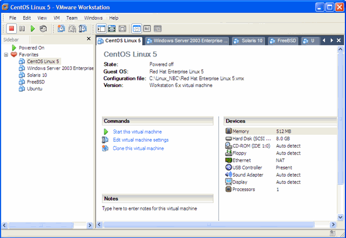Click sidebar horizontal scroll right arrow
This screenshot has width=346, height=238.
90,225
